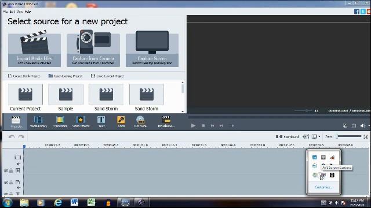Choose Capture Screen option
The image size is (371, 208).
pyautogui.click(x=152, y=49)
